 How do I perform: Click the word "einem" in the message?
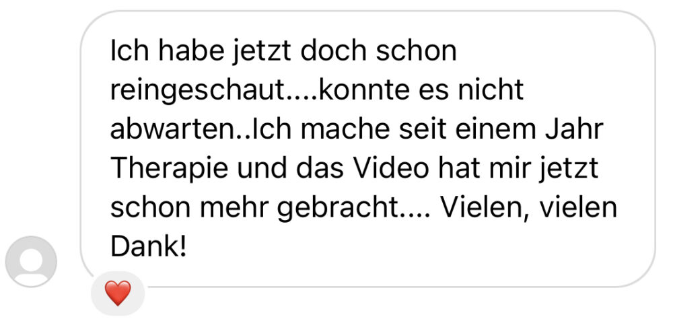[x=496, y=131]
